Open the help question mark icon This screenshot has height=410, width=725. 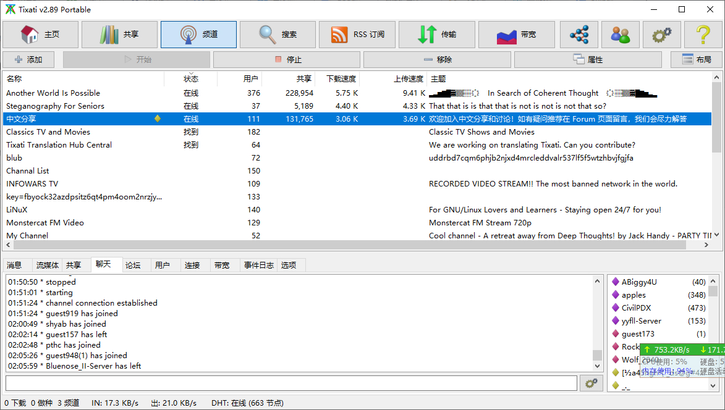[703, 35]
